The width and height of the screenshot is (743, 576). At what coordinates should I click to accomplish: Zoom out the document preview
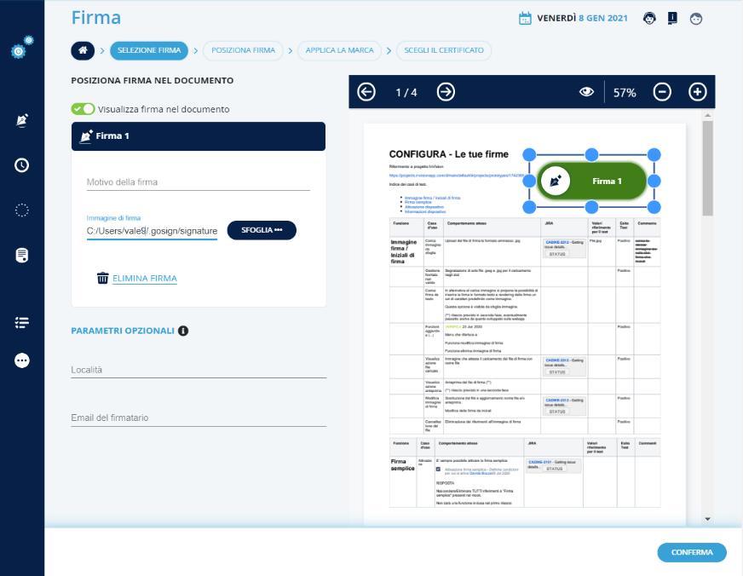pos(662,92)
